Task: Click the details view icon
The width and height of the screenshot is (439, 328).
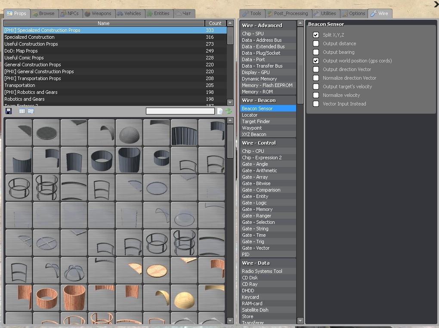Action: [x=31, y=111]
